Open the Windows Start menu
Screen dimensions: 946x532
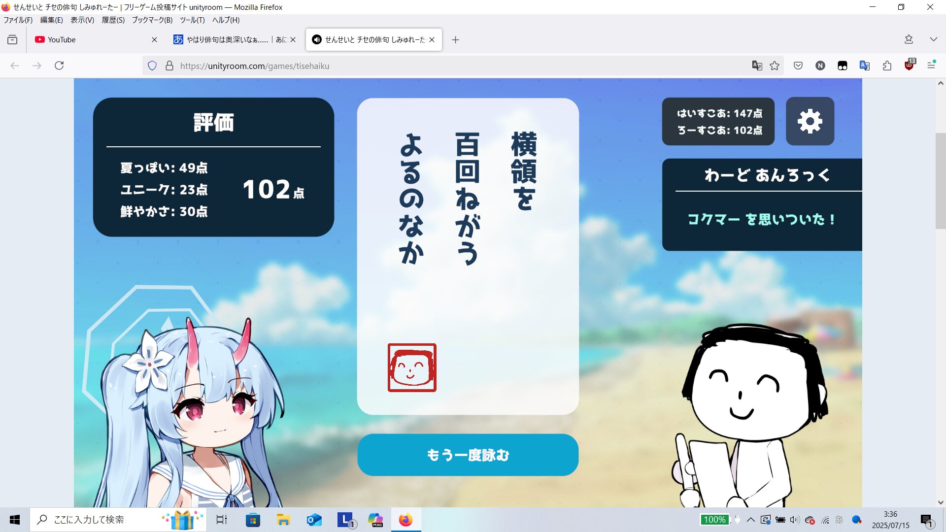[15, 520]
